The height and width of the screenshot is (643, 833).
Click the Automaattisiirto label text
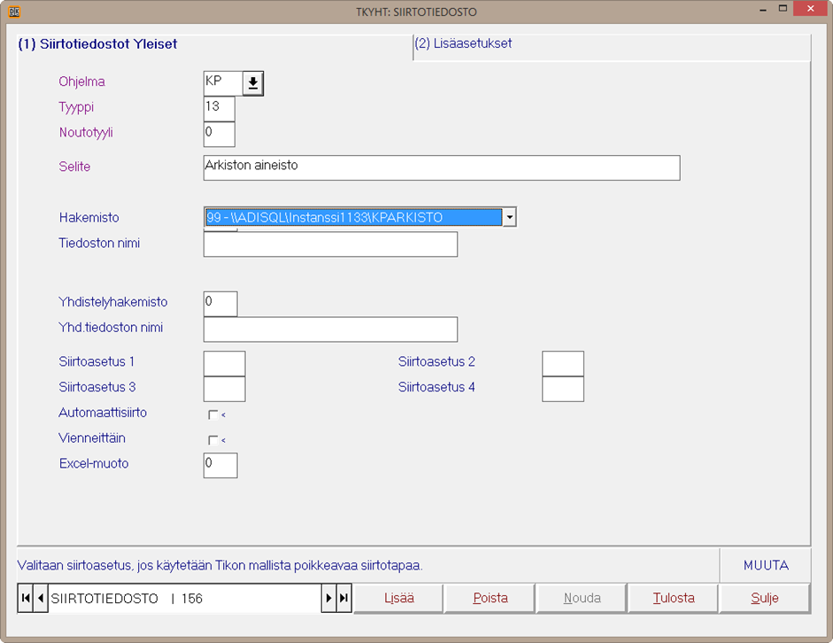pyautogui.click(x=103, y=413)
